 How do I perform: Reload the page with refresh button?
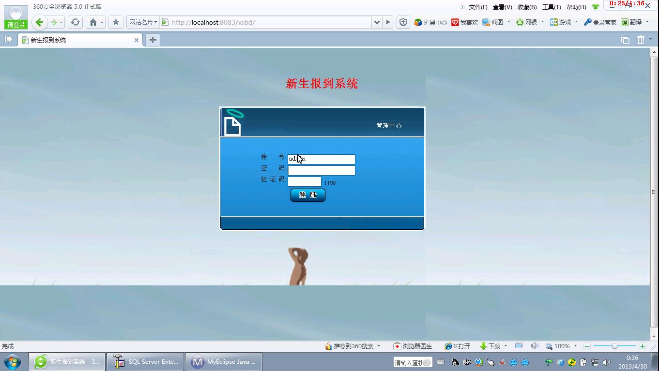coord(75,22)
